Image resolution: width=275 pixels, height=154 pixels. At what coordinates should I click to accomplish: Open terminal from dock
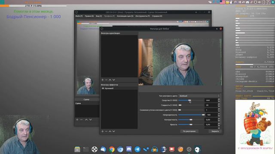pos(86,149)
